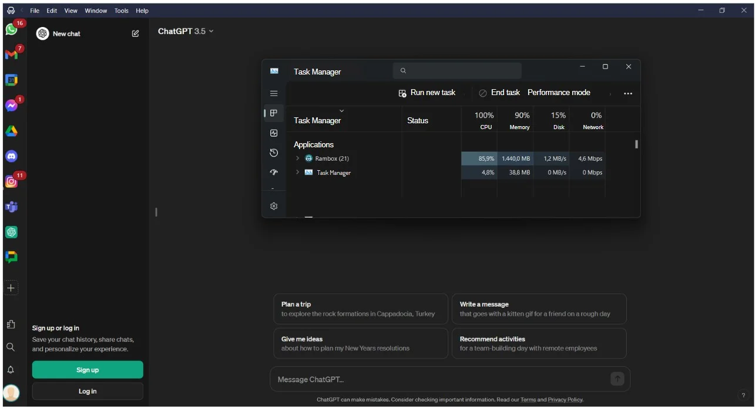This screenshot has width=756, height=409.
Task: Switch to Discord service
Action: click(11, 156)
